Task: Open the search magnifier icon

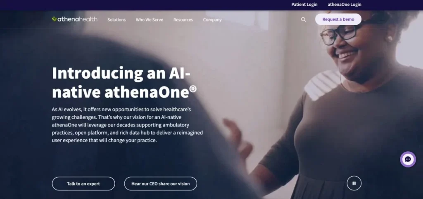Action: click(303, 19)
